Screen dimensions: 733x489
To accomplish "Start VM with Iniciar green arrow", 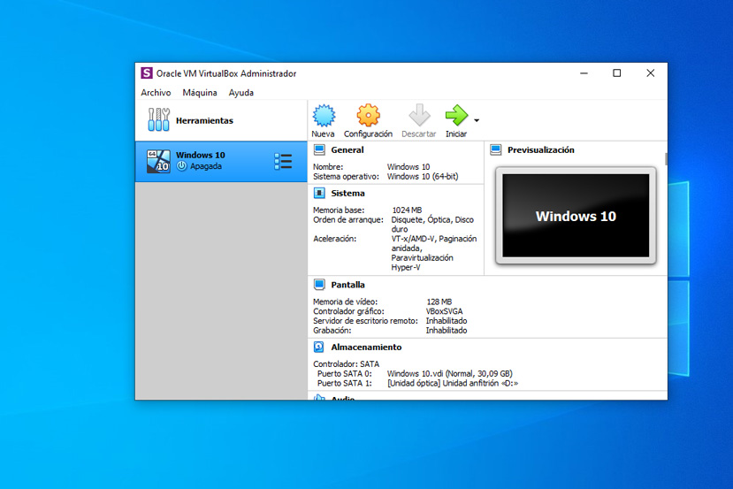I will 456,116.
